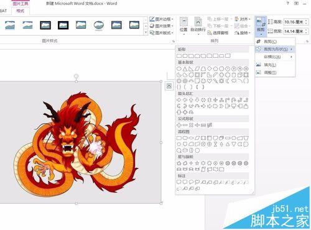This screenshot has height=230, width=311.
Task: Select the cloud thought bubble callout
Action: [197, 182]
